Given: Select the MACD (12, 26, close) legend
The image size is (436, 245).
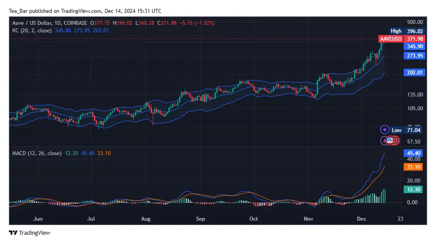Looking at the screenshot, I should (37, 153).
